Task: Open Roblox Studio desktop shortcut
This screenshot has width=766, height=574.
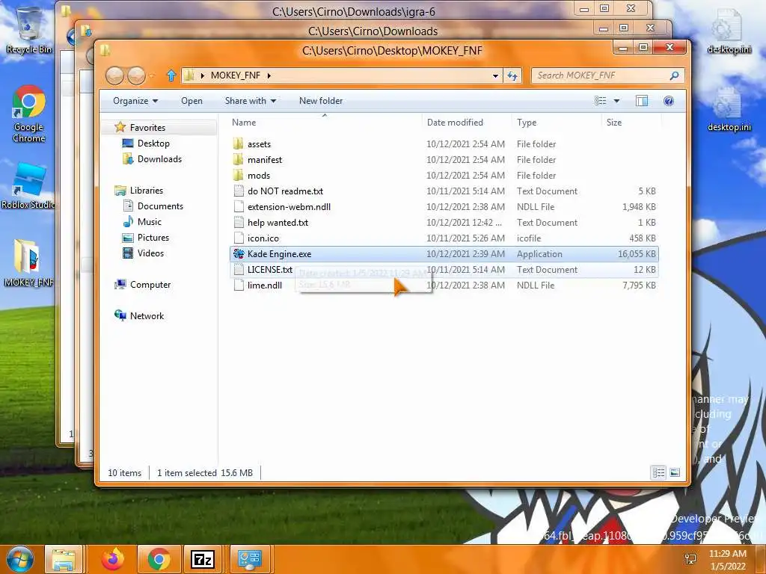Action: coord(28,186)
